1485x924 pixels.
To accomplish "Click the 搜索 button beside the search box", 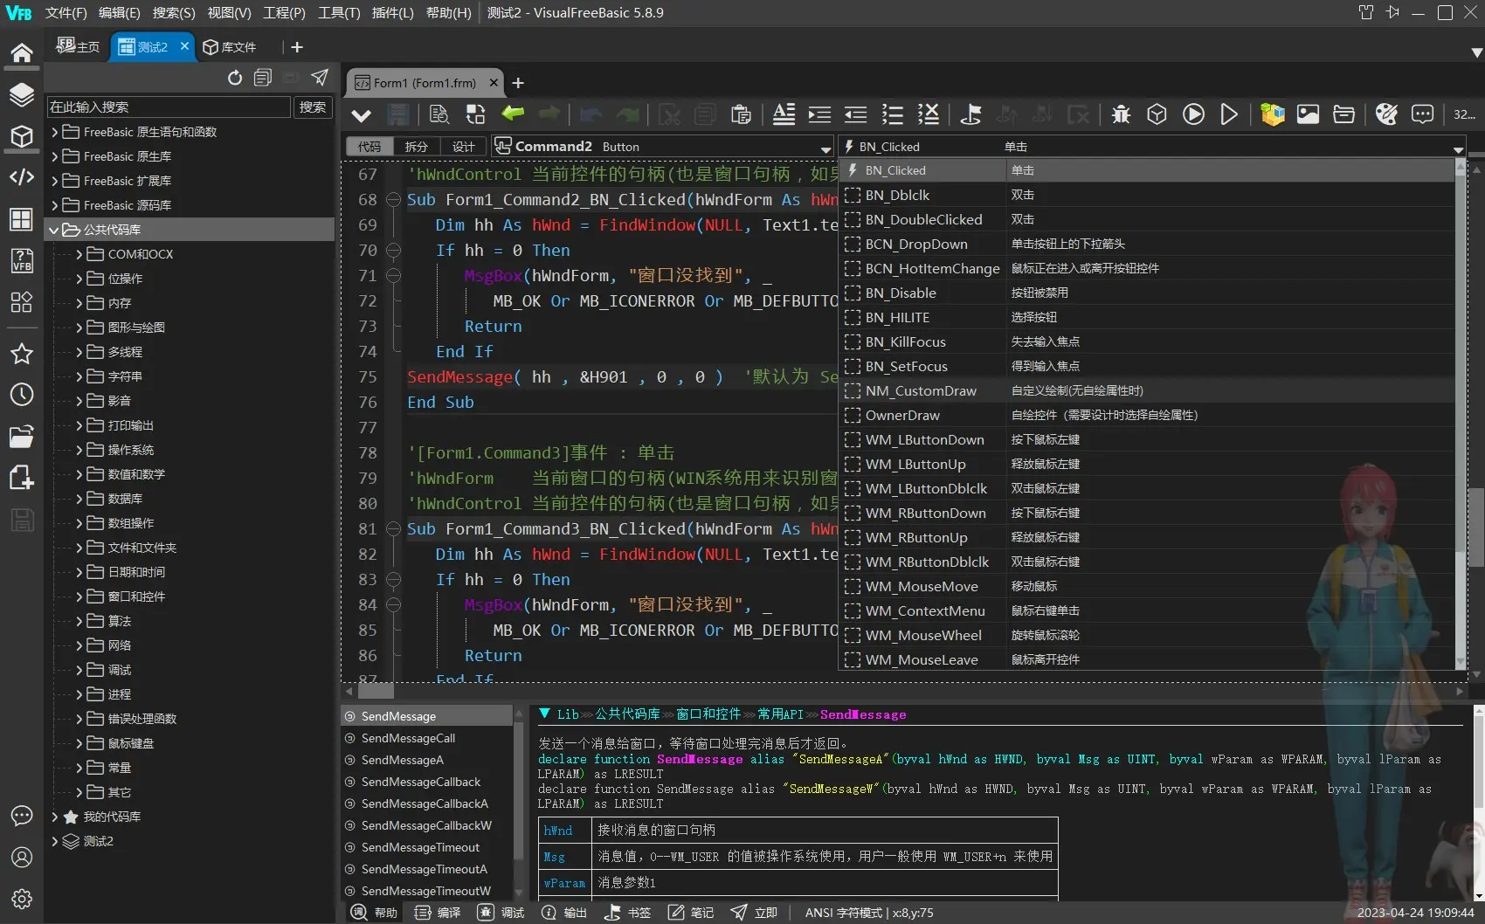I will click(313, 107).
